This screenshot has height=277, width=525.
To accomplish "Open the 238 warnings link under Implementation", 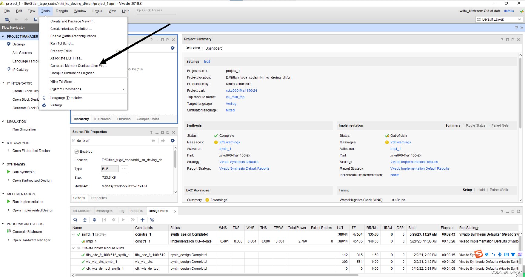I will (400, 142).
